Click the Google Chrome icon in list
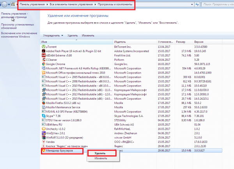Image resolution: width=234 pixels, height=169 pixels. [43, 64]
